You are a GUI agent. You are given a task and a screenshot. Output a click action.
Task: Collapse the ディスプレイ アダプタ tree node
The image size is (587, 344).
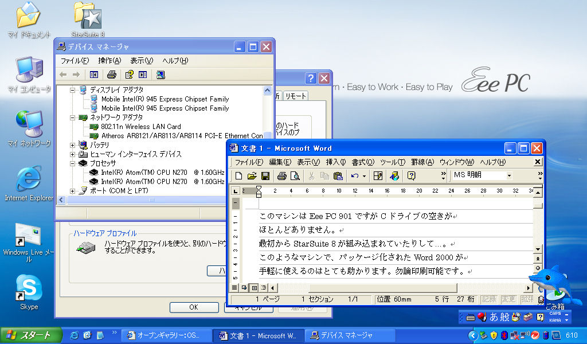tap(73, 90)
